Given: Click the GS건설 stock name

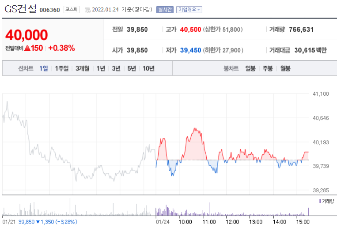Looking at the screenshot, I should [x=20, y=9].
